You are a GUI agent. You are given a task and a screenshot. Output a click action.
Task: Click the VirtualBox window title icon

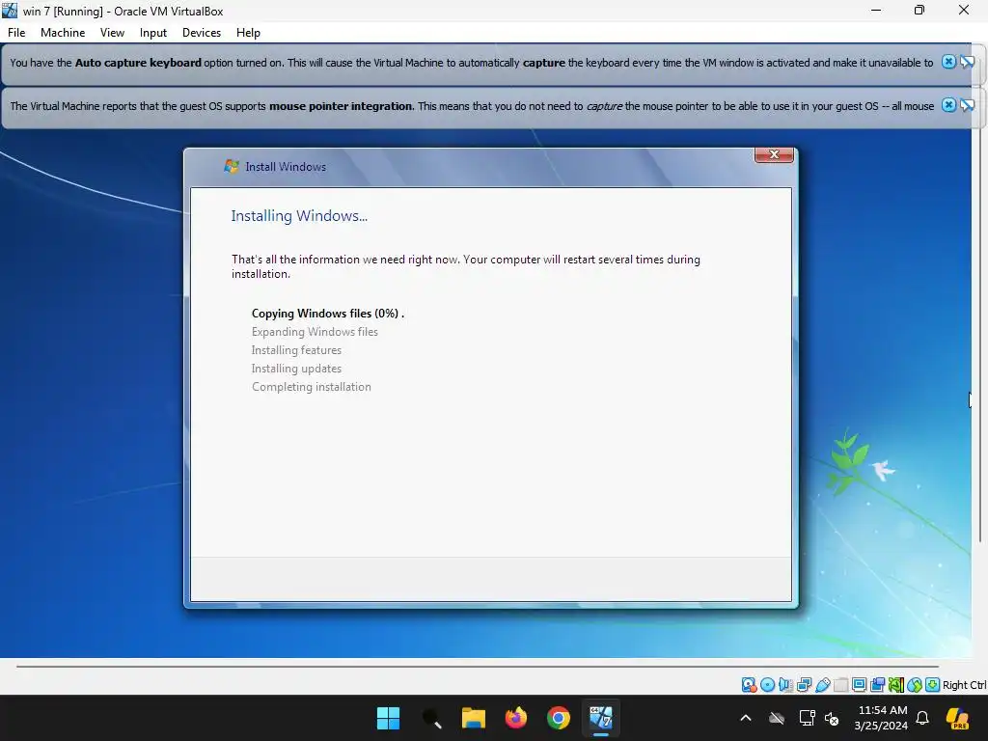[x=10, y=11]
